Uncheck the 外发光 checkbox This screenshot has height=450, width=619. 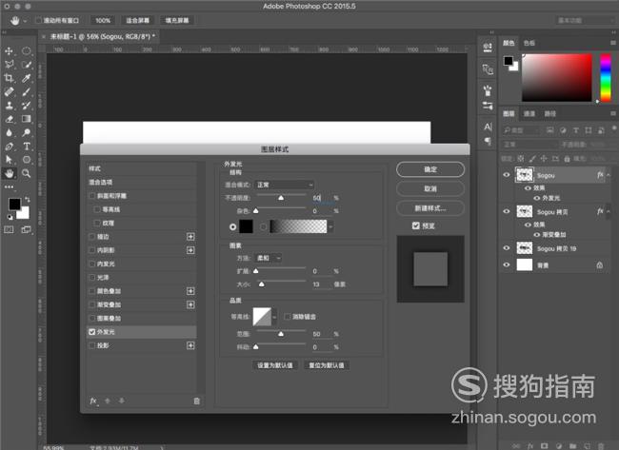click(x=92, y=332)
